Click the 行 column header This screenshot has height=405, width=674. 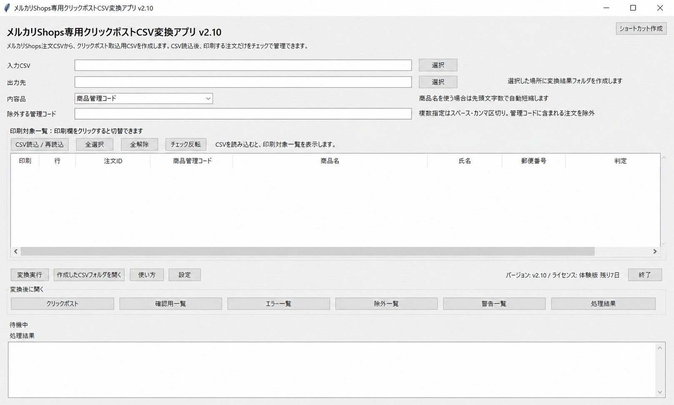point(57,161)
